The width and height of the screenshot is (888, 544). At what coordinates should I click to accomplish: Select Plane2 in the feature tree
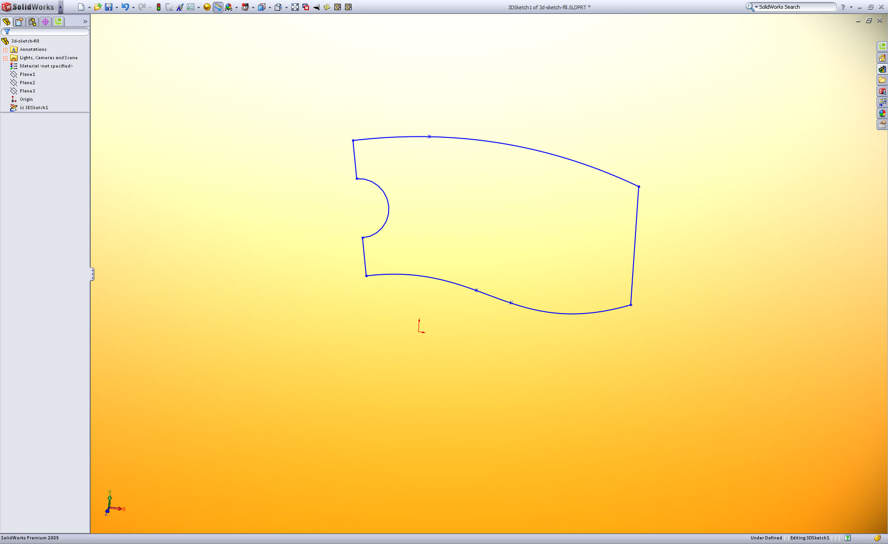click(x=27, y=83)
